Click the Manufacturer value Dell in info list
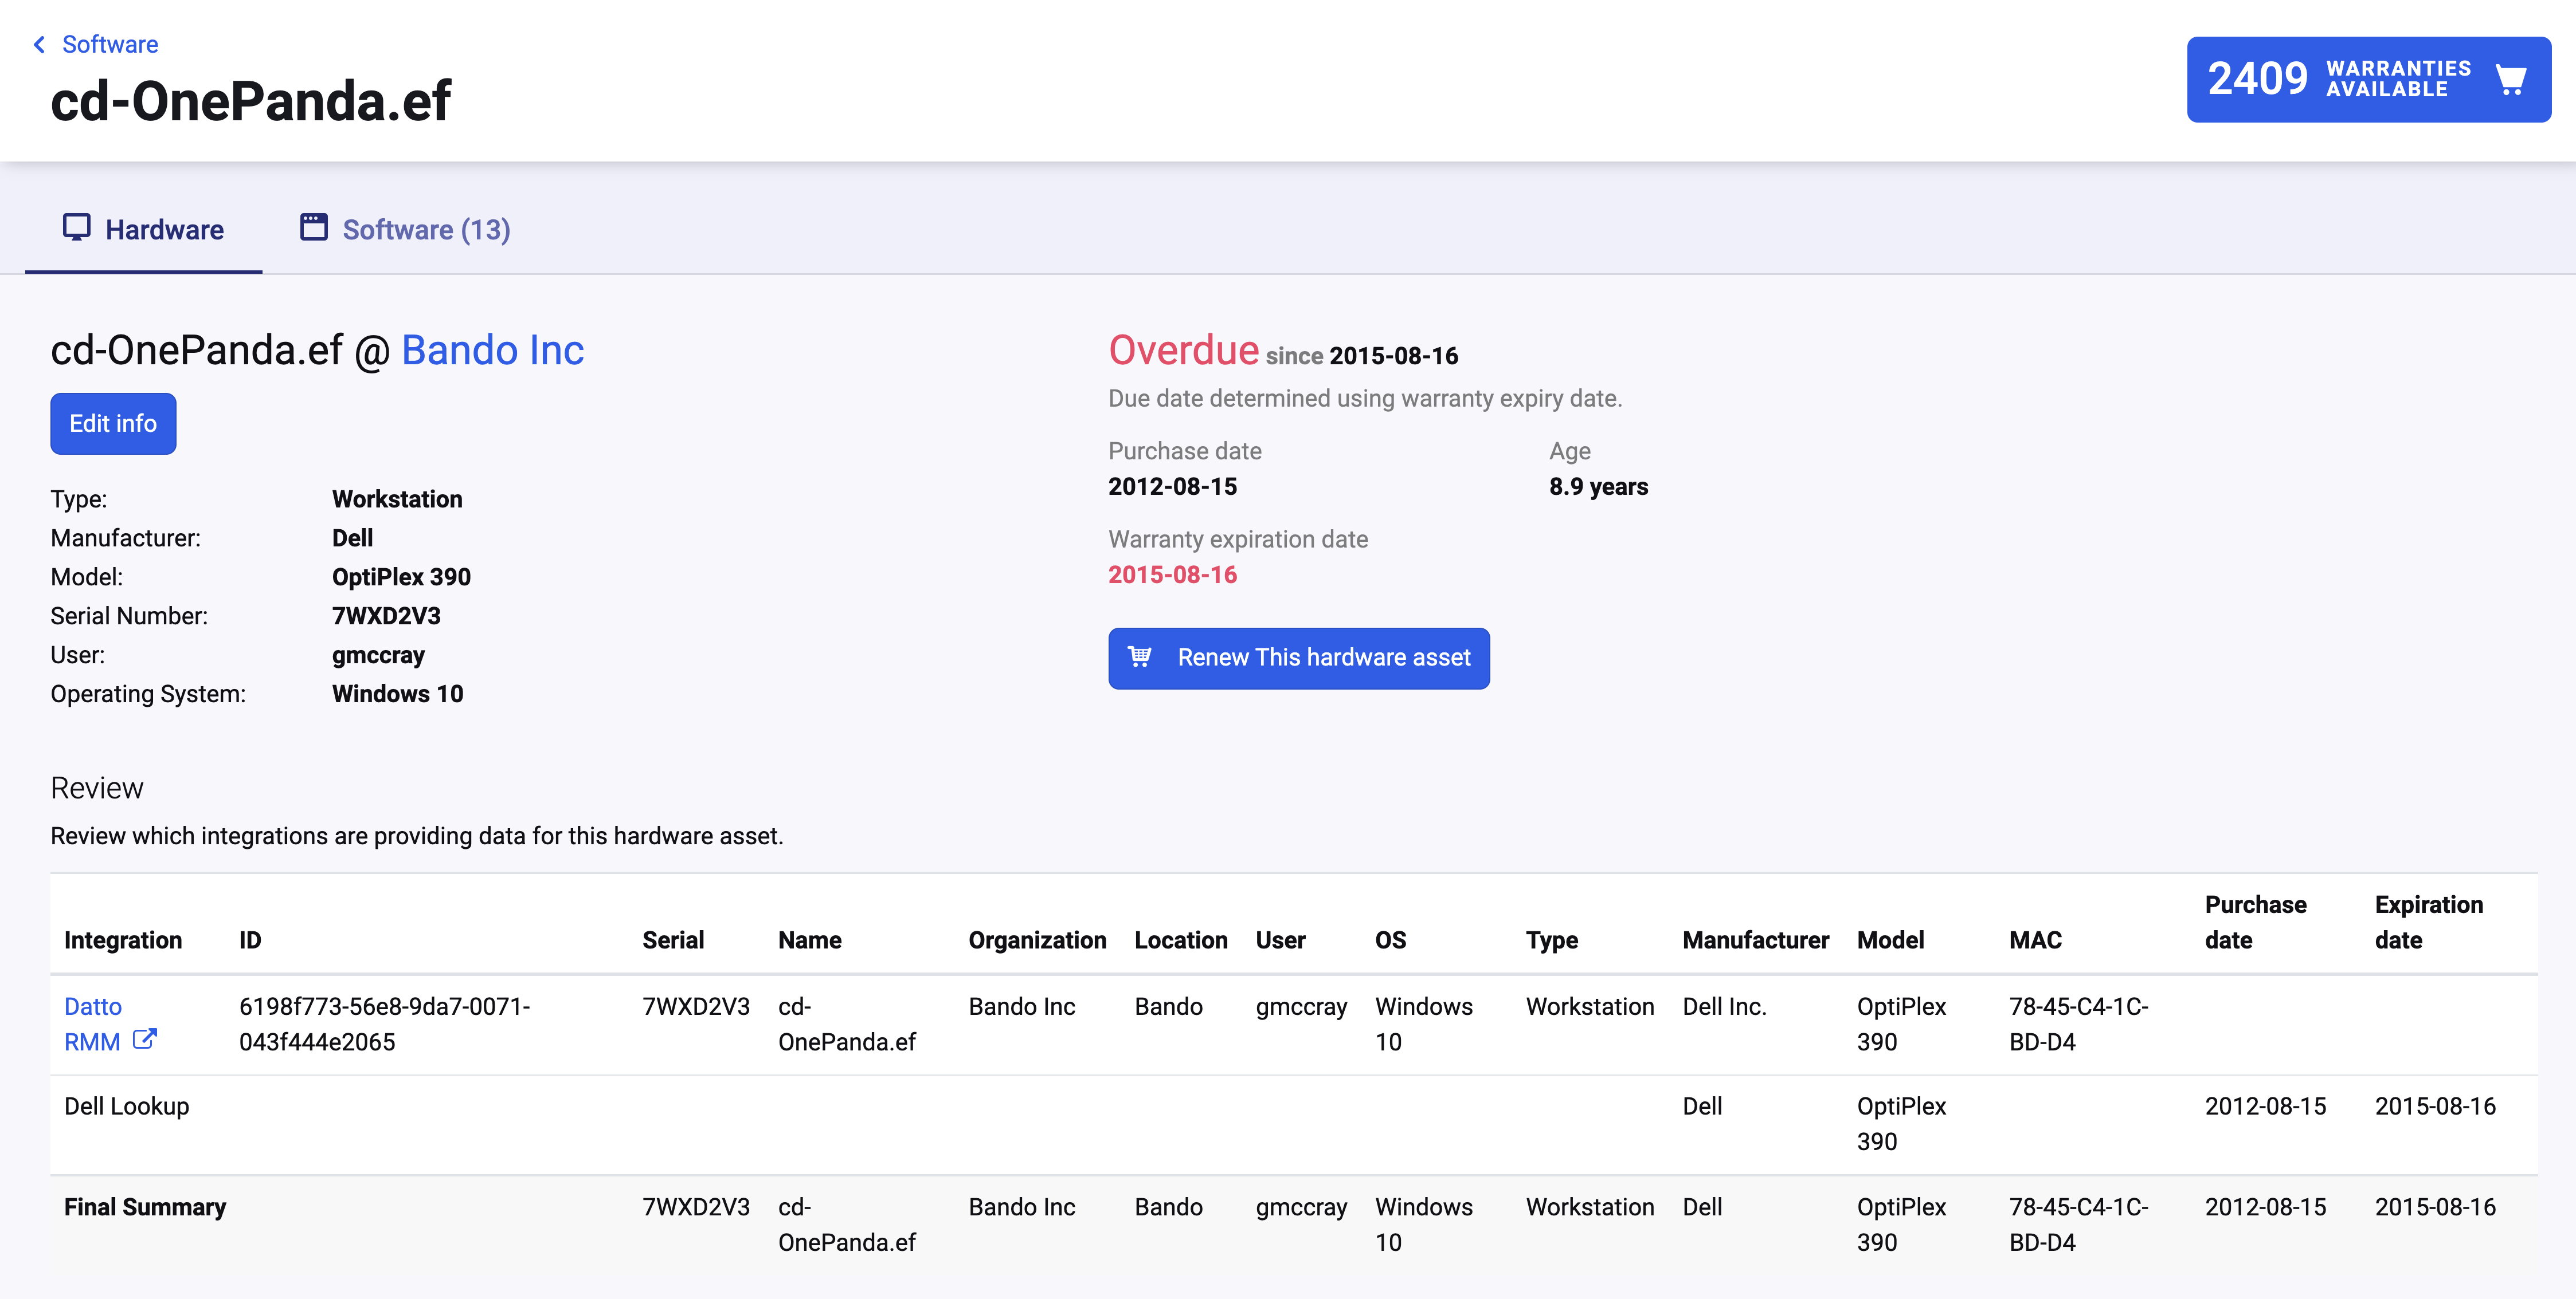 point(352,538)
